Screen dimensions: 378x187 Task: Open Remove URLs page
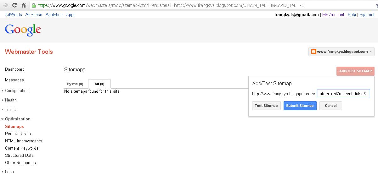point(18,134)
